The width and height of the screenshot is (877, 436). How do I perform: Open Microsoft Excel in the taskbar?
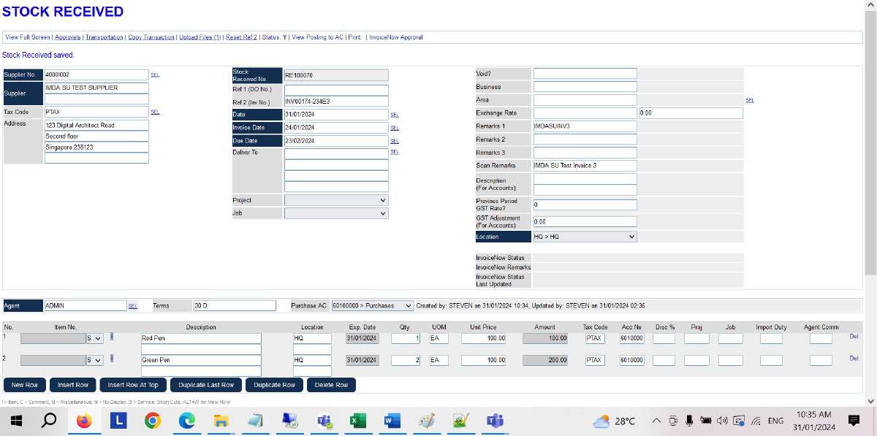[x=358, y=421]
